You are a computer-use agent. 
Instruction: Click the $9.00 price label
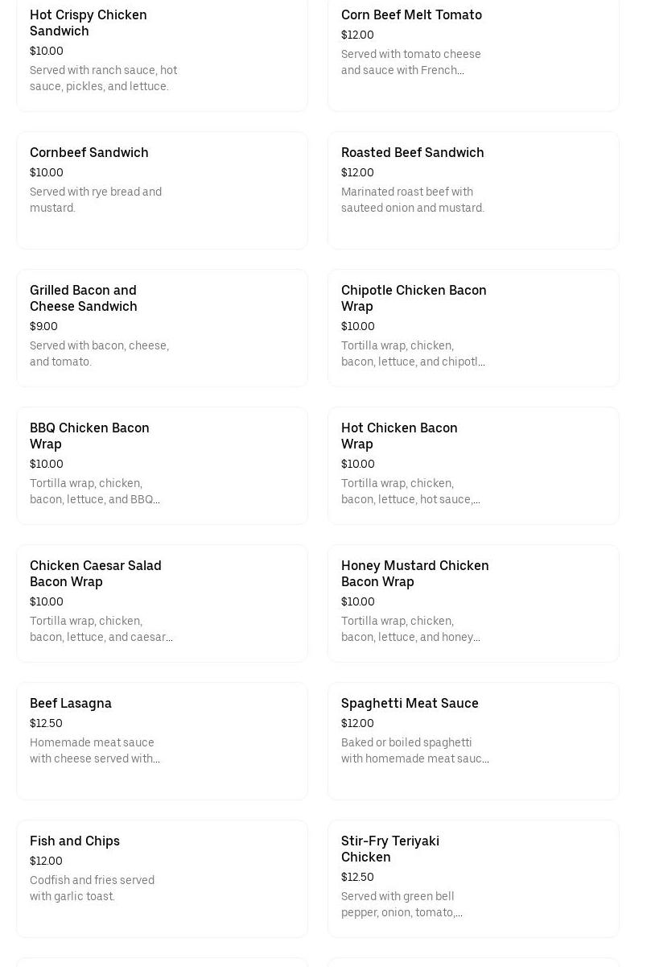pyautogui.click(x=43, y=326)
